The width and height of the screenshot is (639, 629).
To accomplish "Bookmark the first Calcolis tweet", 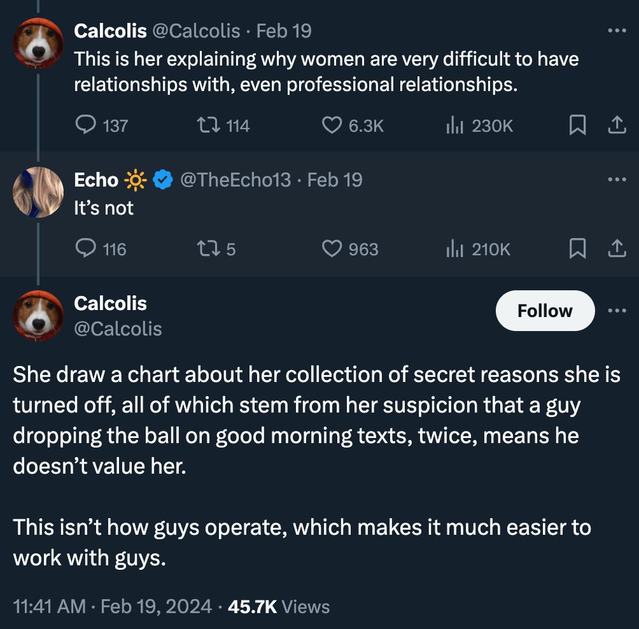I will pos(577,125).
